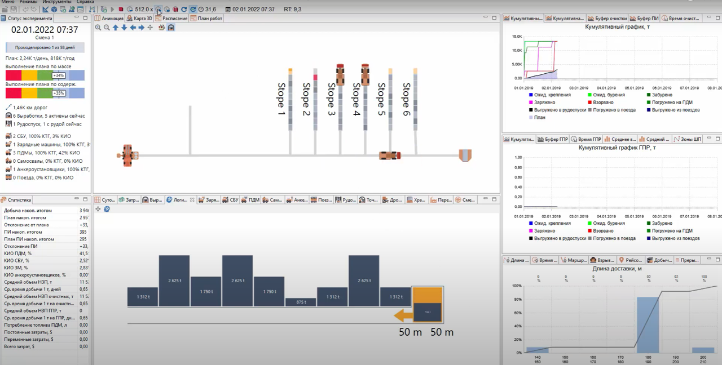Open the 'Инструменты' menu
This screenshot has height=365, width=722.
56,2
